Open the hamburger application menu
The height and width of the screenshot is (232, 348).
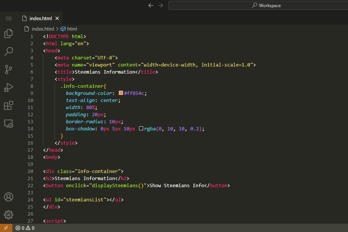point(8,18)
